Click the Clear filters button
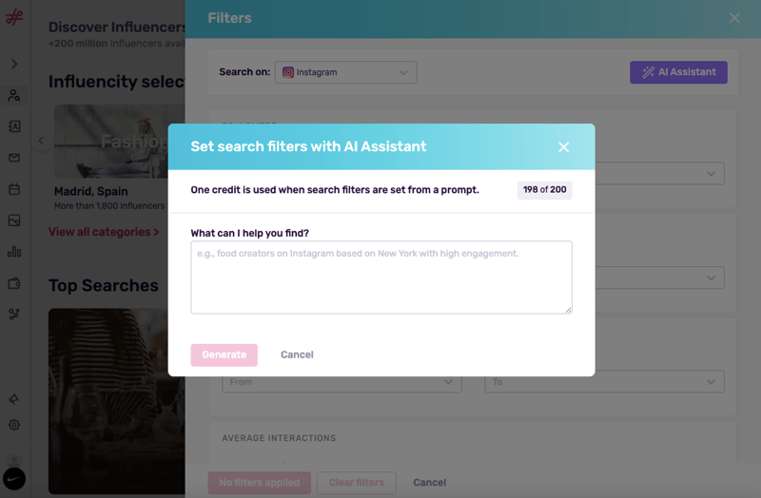Viewport: 761px width, 498px height. click(356, 483)
